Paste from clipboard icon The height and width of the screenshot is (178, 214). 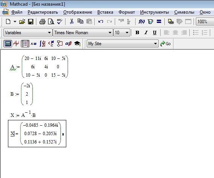[89, 22]
